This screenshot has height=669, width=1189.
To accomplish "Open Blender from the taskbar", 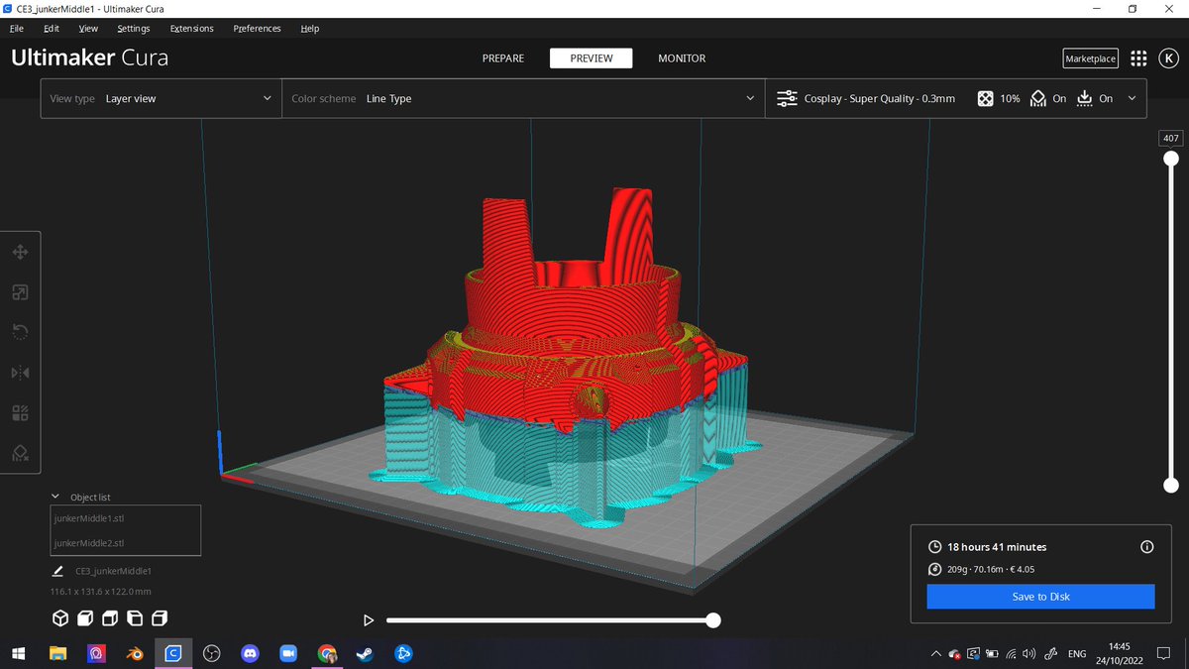I will [x=134, y=654].
